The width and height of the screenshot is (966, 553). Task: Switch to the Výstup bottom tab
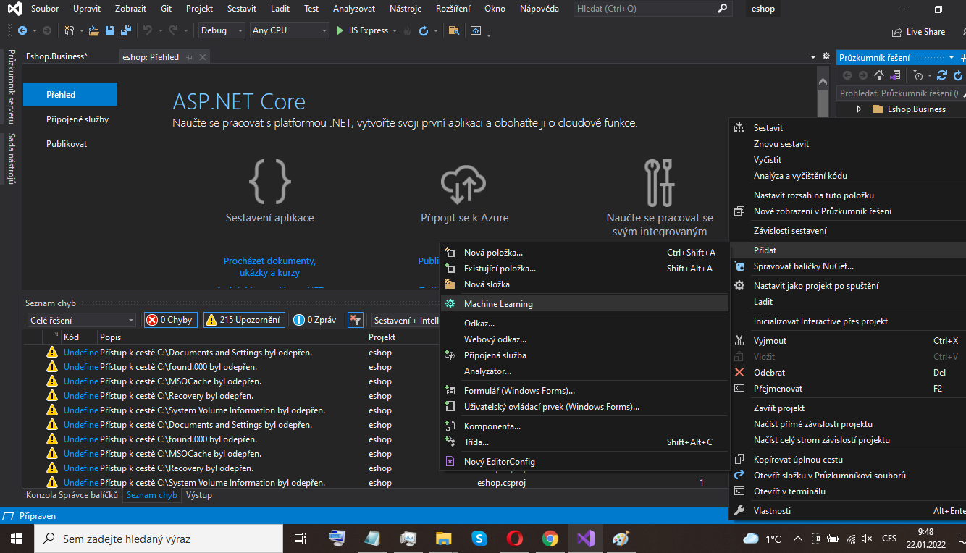tap(199, 496)
